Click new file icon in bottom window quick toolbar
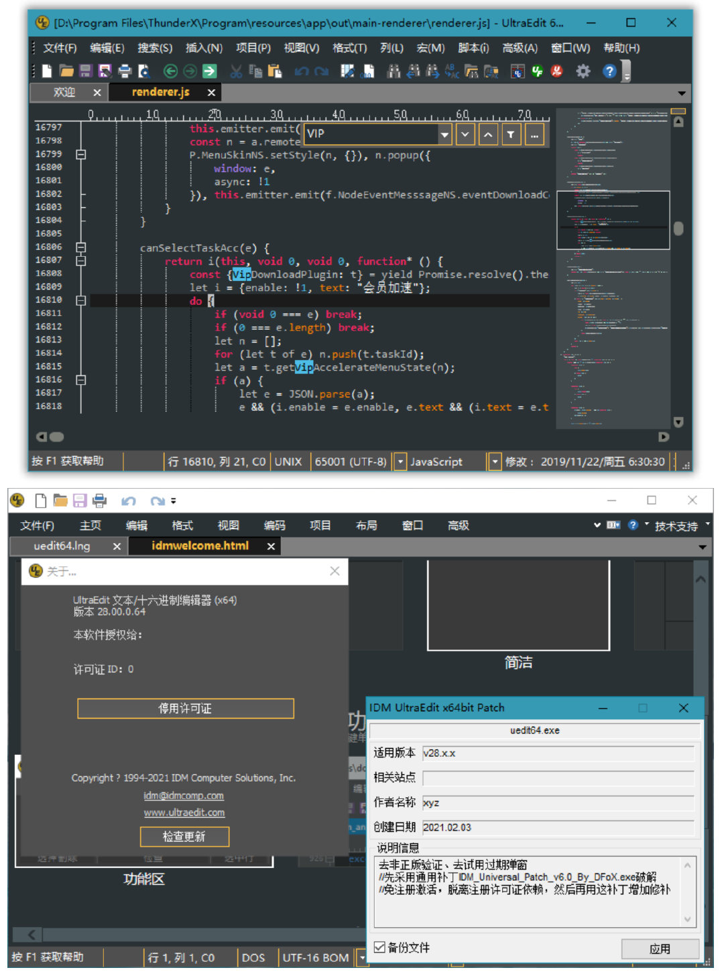Image resolution: width=724 pixels, height=976 pixels. click(41, 501)
